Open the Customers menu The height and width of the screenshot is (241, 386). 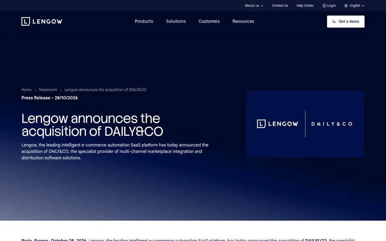tap(209, 21)
